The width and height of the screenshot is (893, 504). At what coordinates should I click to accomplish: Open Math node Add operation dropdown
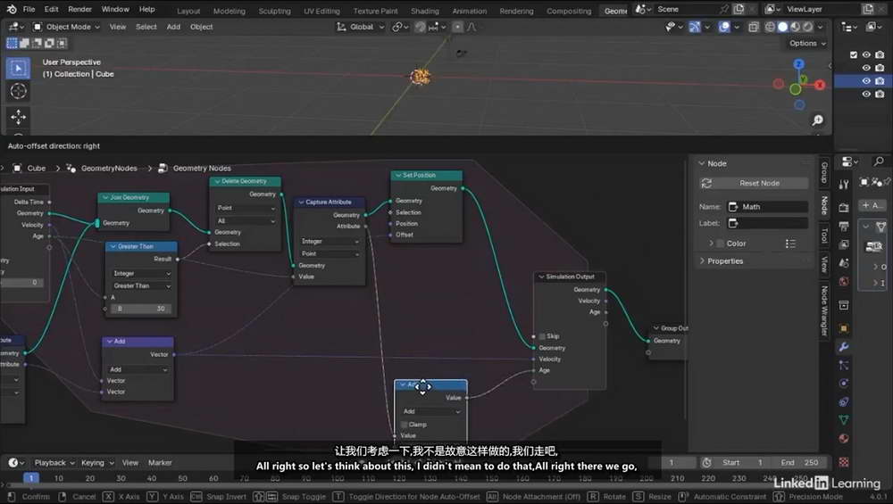click(x=431, y=411)
